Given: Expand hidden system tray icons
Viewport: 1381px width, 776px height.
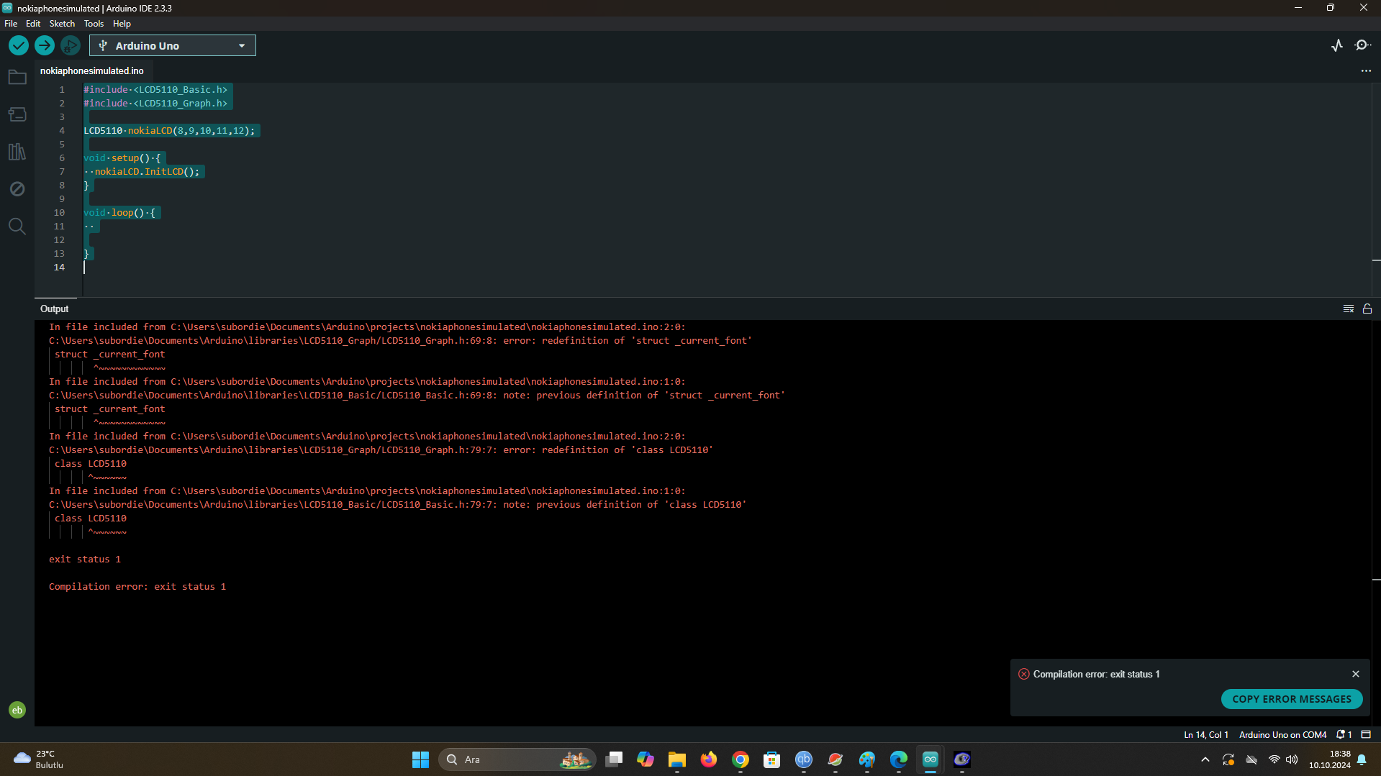Looking at the screenshot, I should [x=1205, y=759].
